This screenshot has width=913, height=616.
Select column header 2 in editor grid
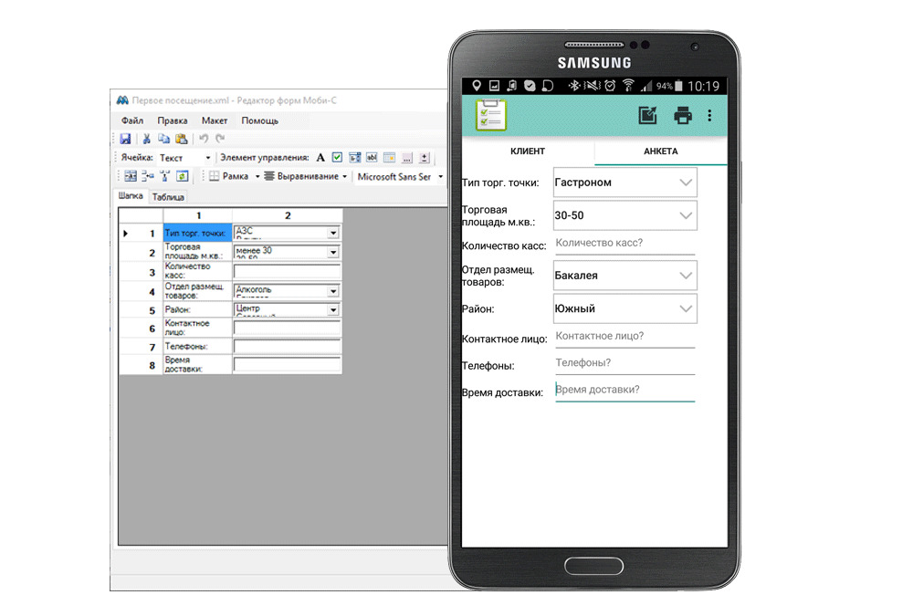point(288,215)
